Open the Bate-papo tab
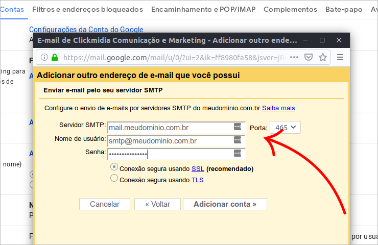378x245 pixels. [344, 9]
